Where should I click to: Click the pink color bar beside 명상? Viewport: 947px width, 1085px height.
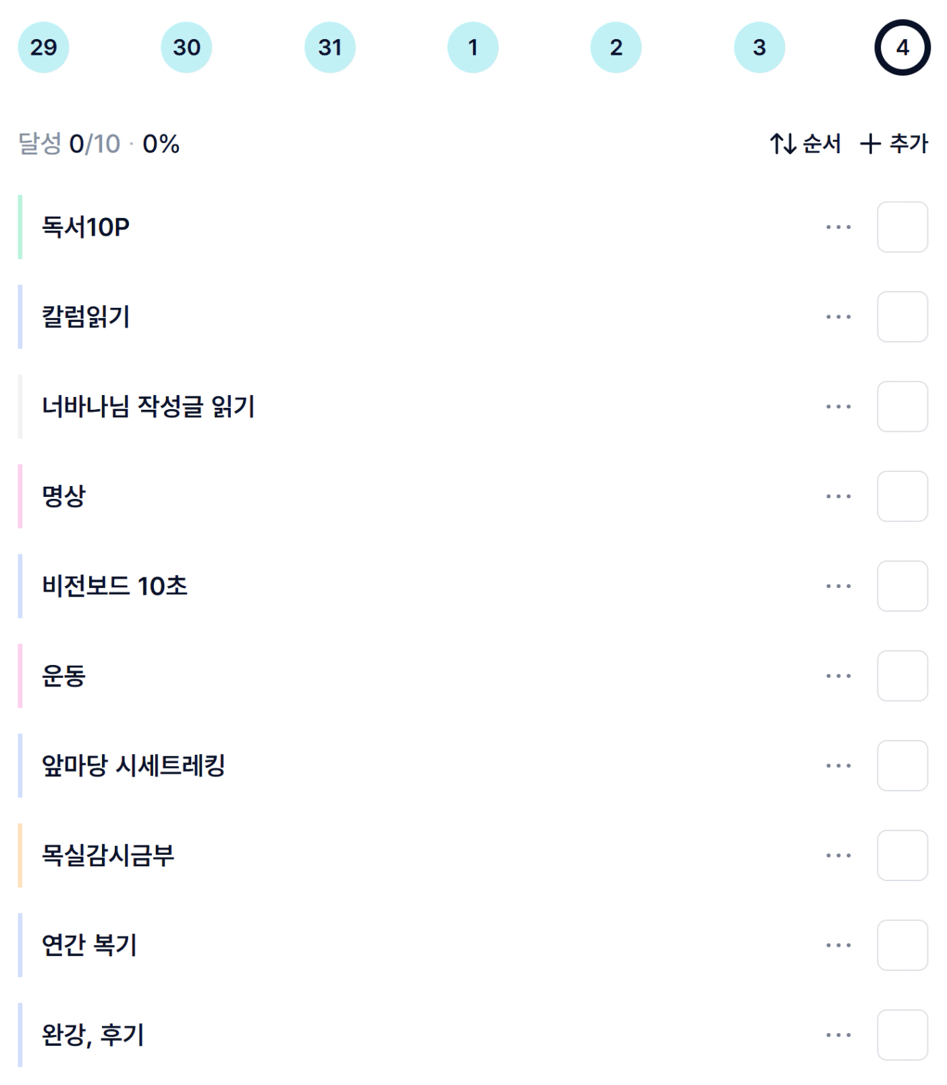20,496
